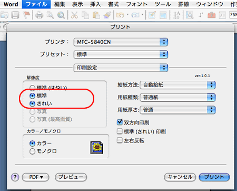Image resolution: width=237 pixels, height=191 pixels.
Task: Select the 写真 (最高画質) radio button
Action: click(32, 119)
